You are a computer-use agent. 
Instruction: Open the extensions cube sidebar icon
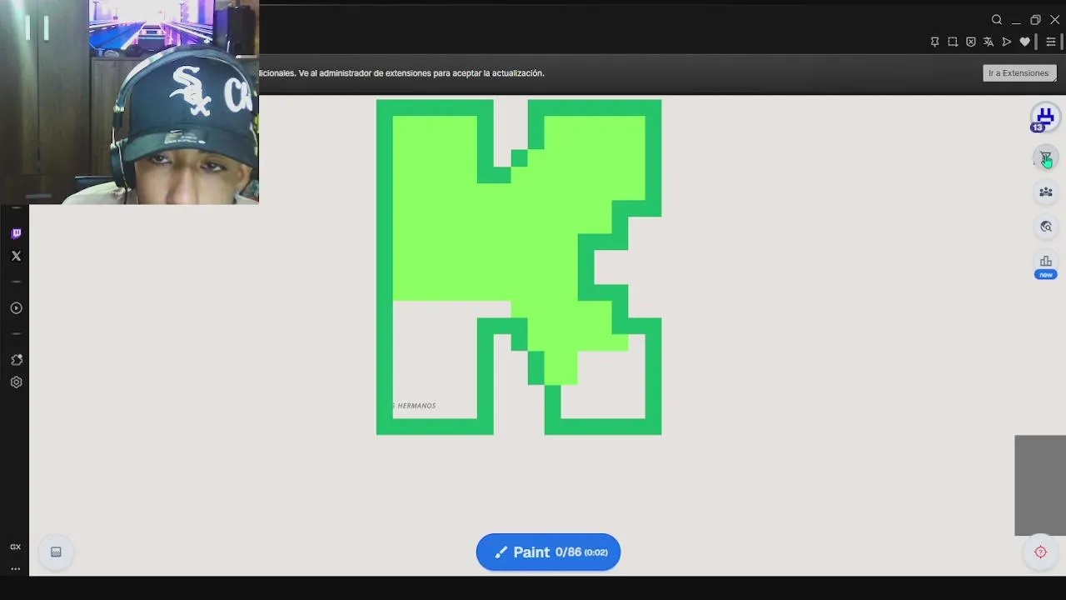[x=16, y=360]
